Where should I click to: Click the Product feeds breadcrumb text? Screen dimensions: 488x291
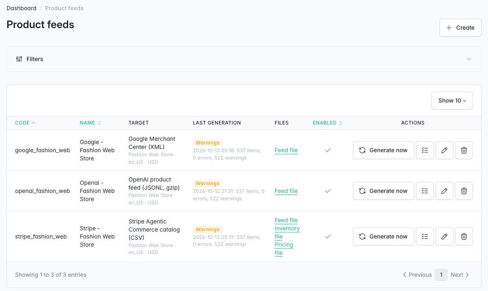click(x=64, y=8)
